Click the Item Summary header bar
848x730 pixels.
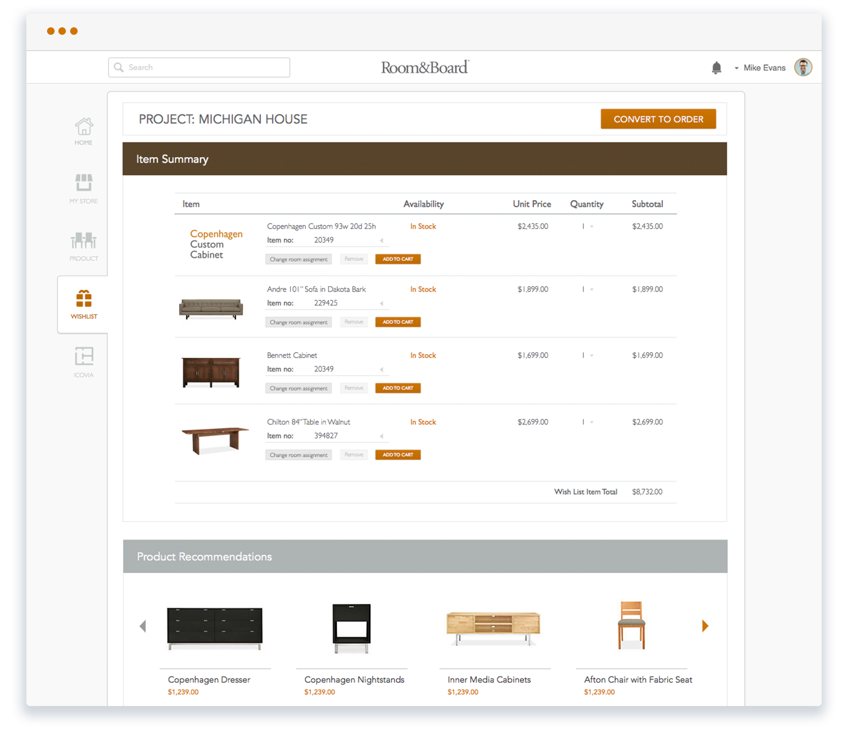click(x=425, y=159)
